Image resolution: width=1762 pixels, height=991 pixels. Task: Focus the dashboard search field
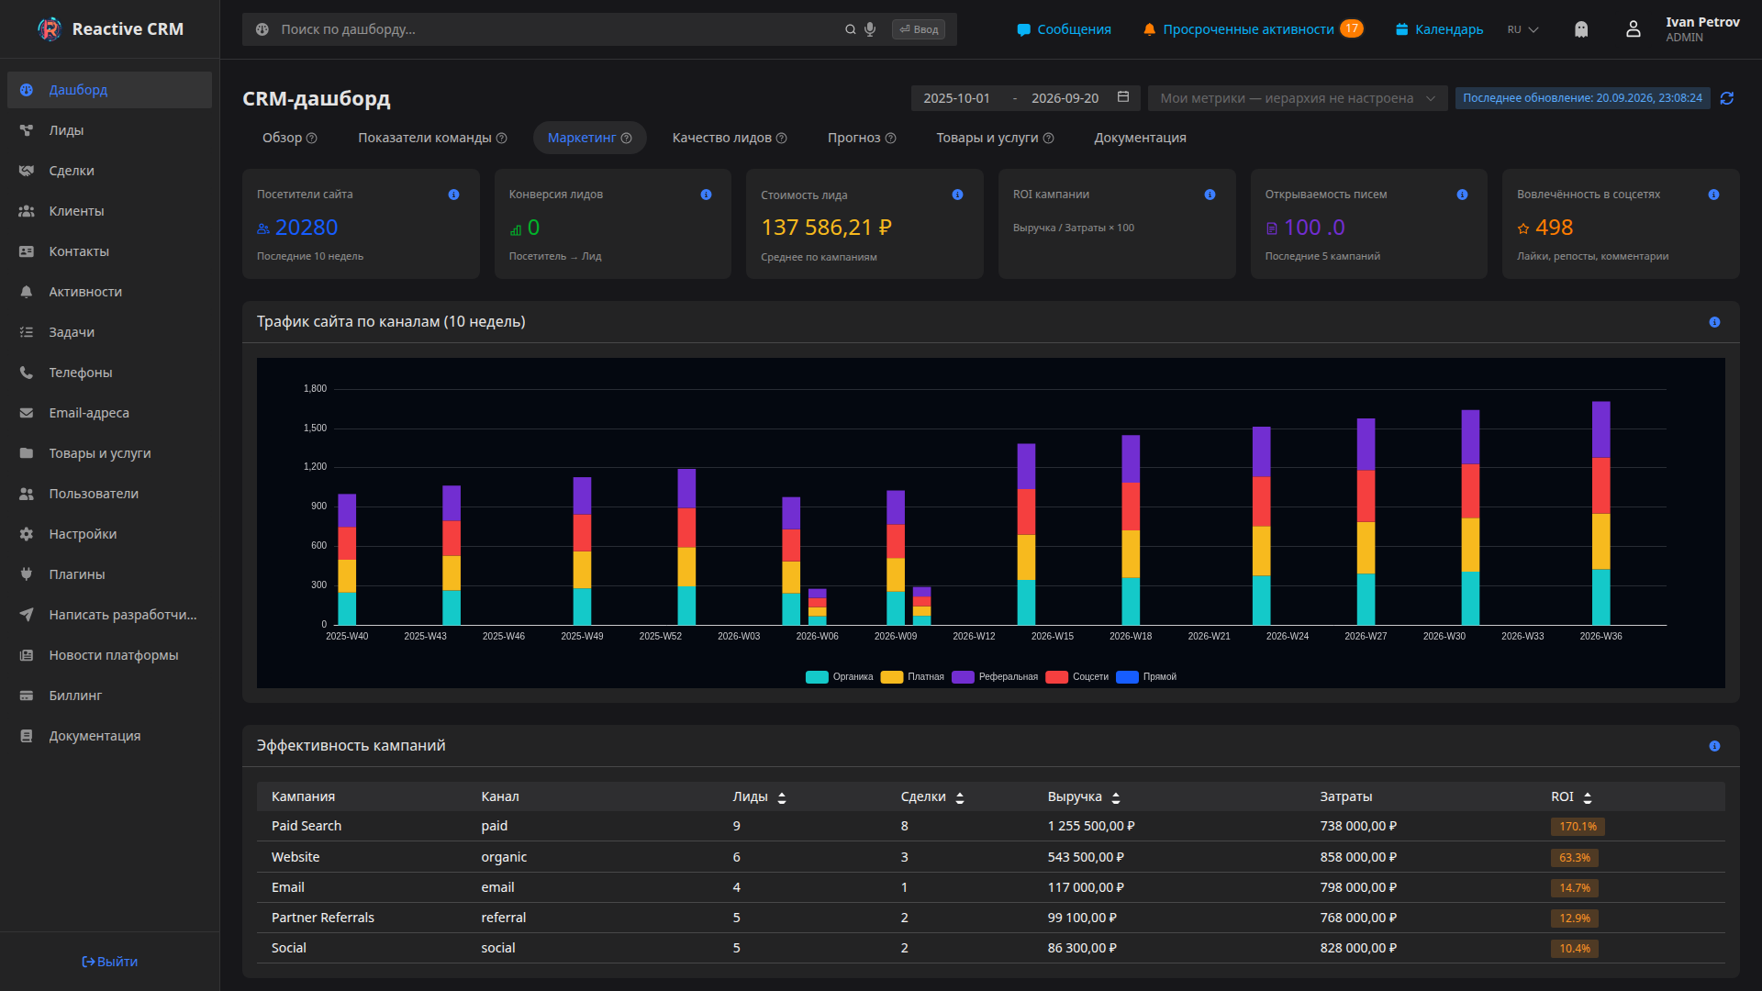click(x=560, y=29)
